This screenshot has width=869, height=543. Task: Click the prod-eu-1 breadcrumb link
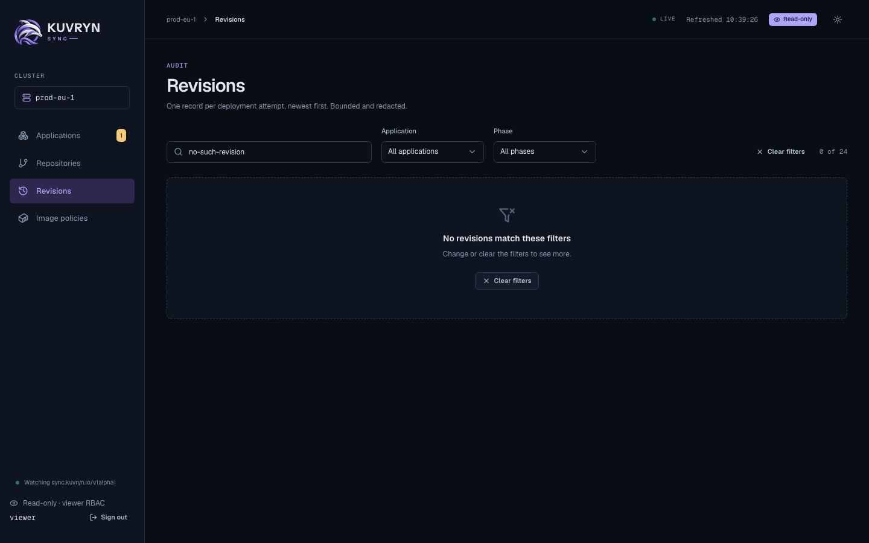pyautogui.click(x=181, y=19)
